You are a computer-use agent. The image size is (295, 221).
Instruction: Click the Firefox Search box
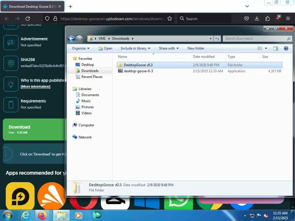pos(204,19)
